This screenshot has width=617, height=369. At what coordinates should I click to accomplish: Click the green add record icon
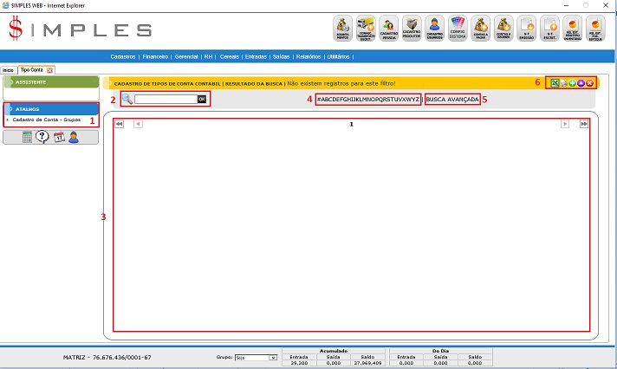click(572, 83)
